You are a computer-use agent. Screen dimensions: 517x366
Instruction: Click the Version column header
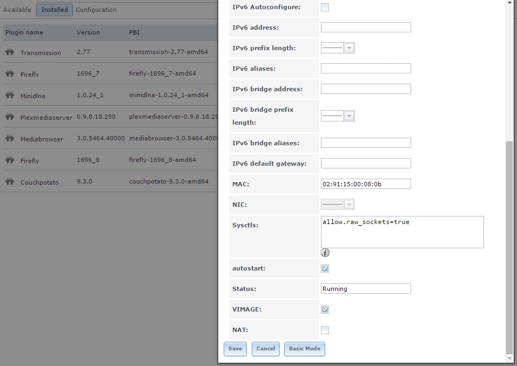88,32
